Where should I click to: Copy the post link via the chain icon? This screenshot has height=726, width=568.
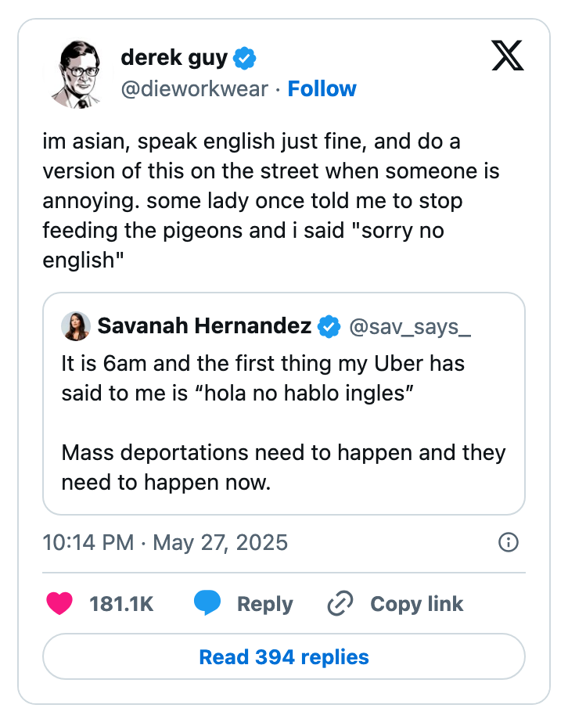pyautogui.click(x=340, y=603)
